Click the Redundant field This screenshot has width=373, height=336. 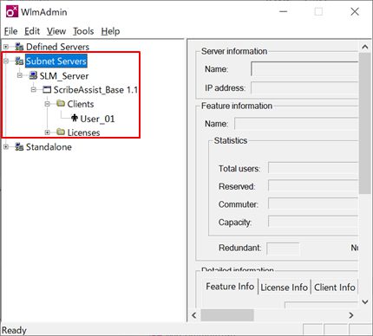[283, 249]
